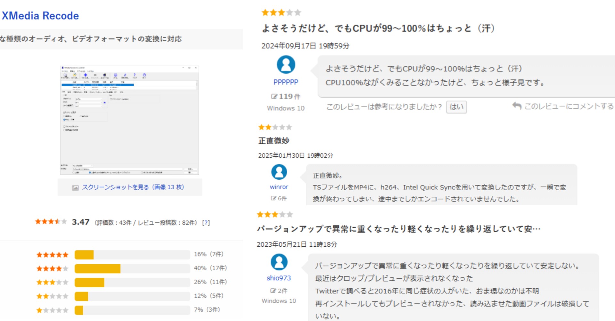Click the date 2025年01月30日 19時02分

296,155
